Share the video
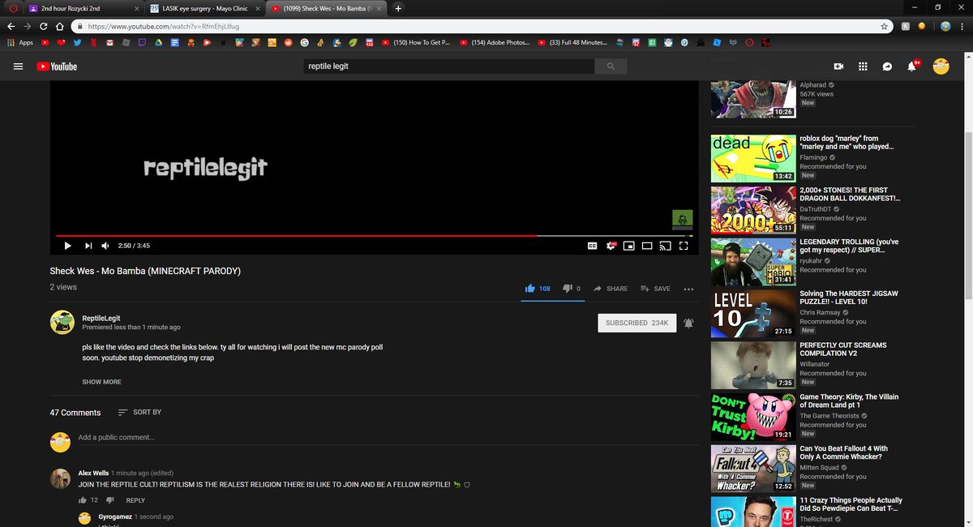 [x=611, y=289]
